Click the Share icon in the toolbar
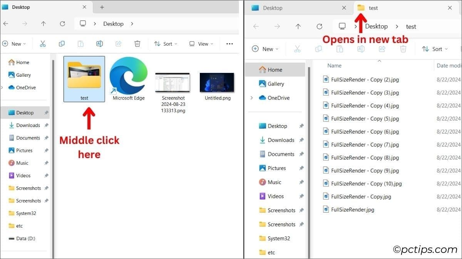The image size is (462, 259). click(x=118, y=43)
